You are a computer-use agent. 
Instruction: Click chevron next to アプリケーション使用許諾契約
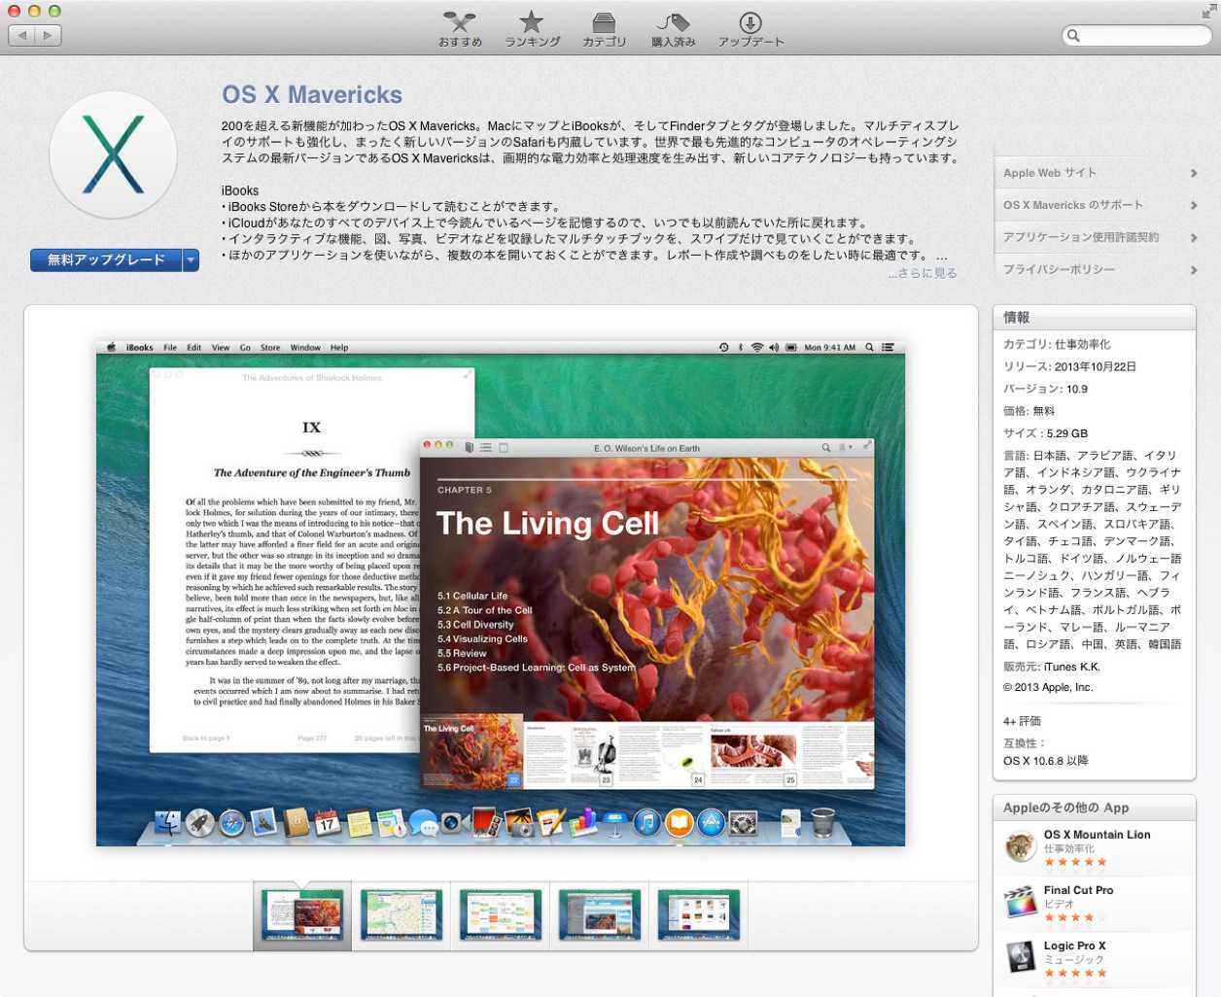[x=1194, y=237]
